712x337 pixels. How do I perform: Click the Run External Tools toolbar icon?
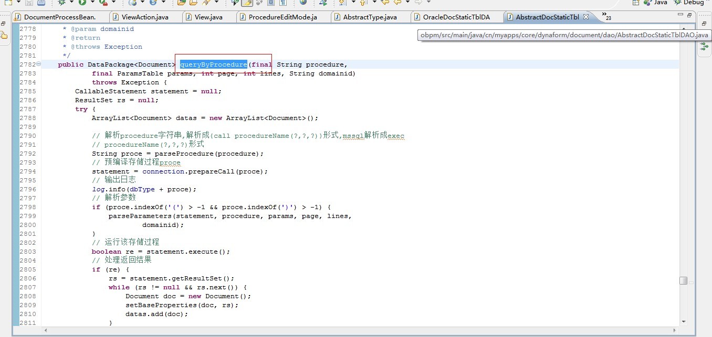103,3
